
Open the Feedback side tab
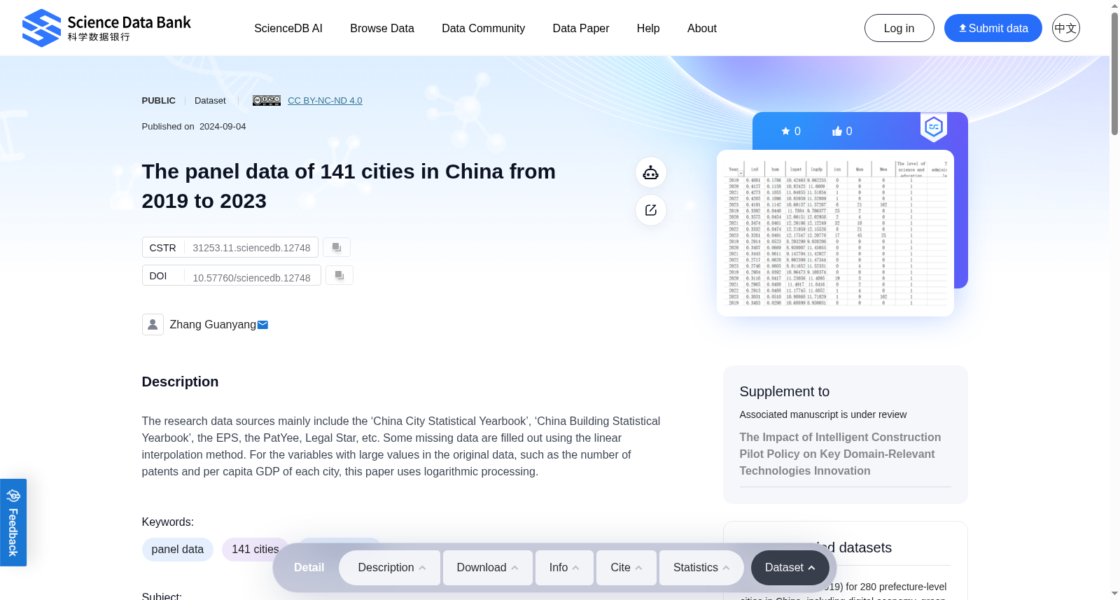13,522
